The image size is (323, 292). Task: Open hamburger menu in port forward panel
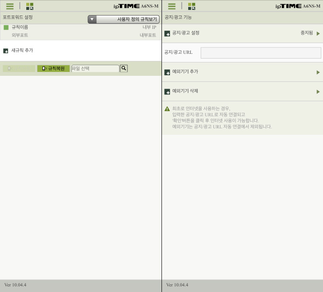(10, 6)
